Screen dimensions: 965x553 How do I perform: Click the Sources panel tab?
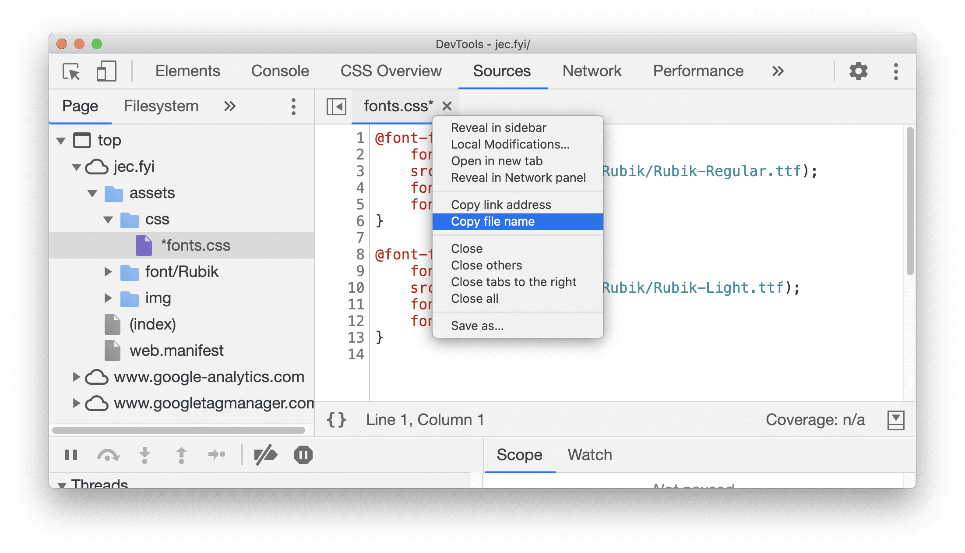(501, 70)
